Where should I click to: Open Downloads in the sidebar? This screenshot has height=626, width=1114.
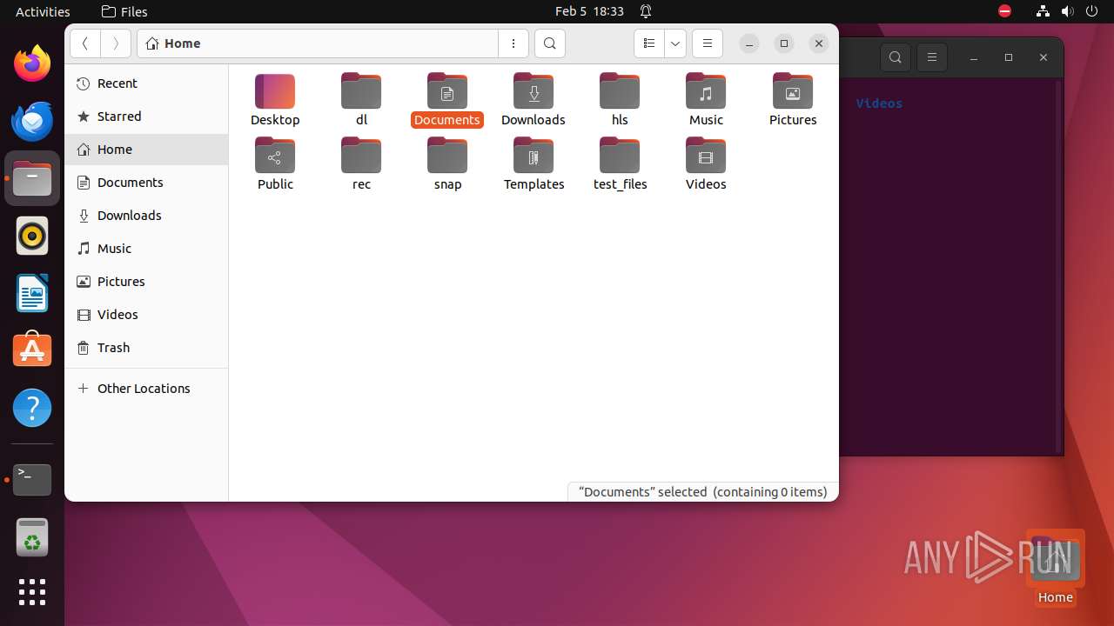pyautogui.click(x=146, y=216)
